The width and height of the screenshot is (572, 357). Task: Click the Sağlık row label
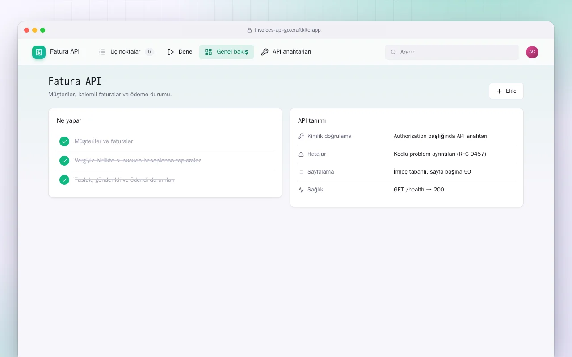pos(315,190)
